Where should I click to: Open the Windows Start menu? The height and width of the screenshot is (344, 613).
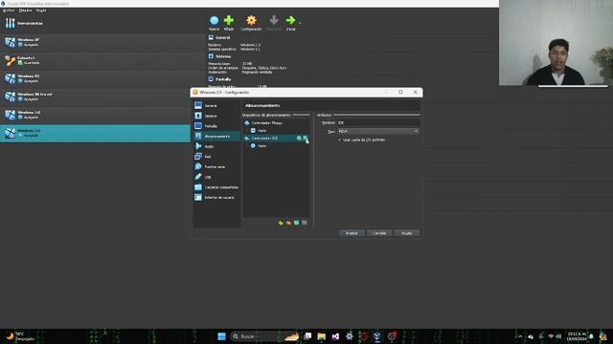click(221, 336)
